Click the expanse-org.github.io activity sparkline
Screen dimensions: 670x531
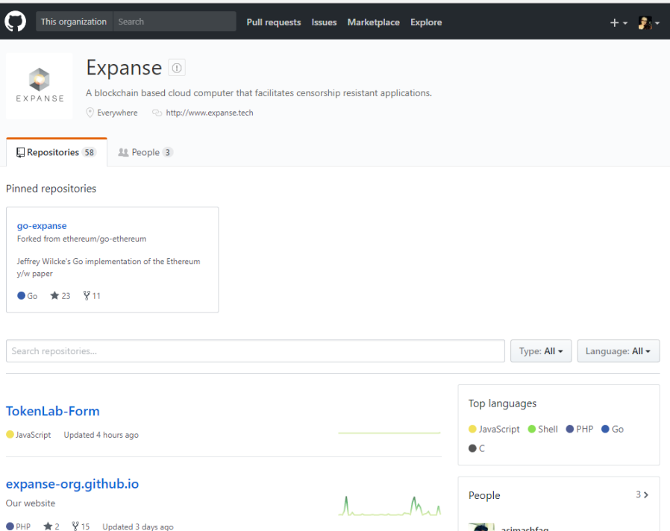tap(389, 506)
